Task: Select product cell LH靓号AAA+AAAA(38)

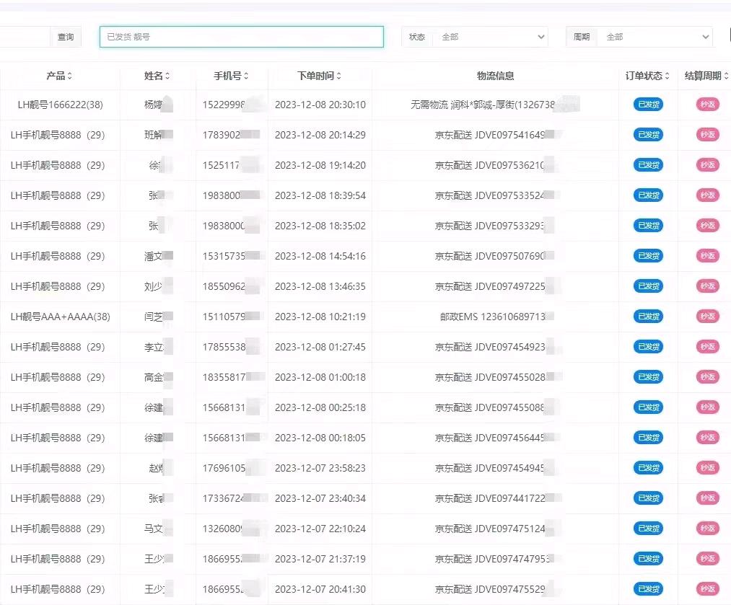Action: point(60,317)
